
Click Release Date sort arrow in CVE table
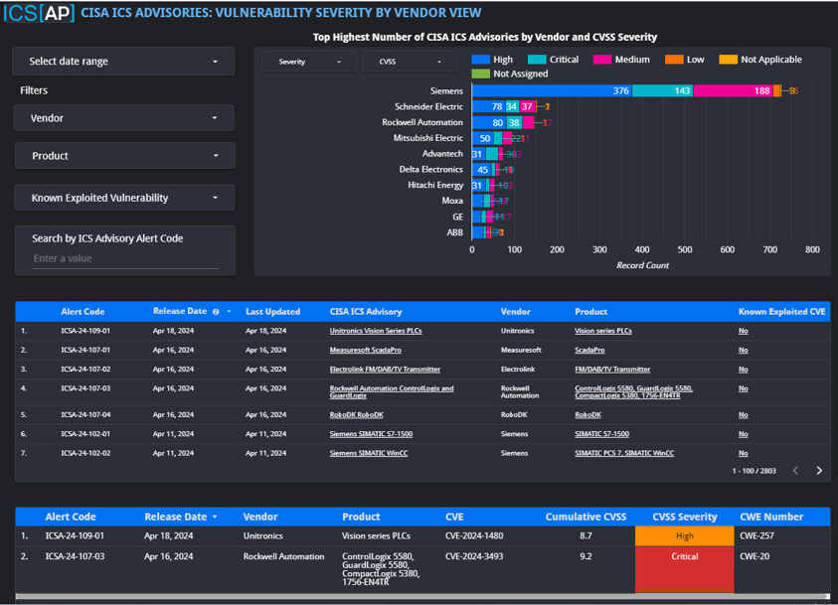click(215, 517)
